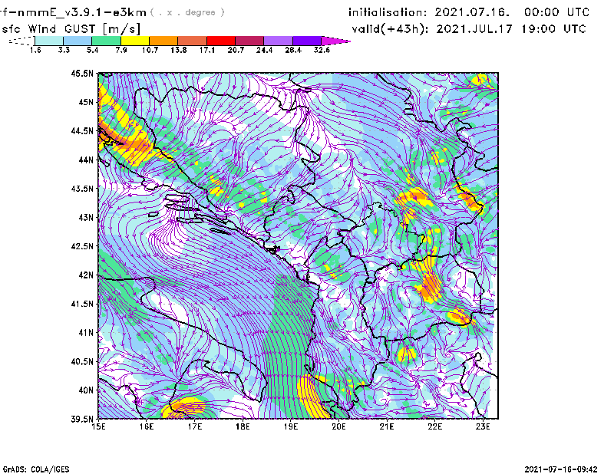Click the '44N' latitude label
Image resolution: width=614 pixels, height=474 pixels.
86,160
